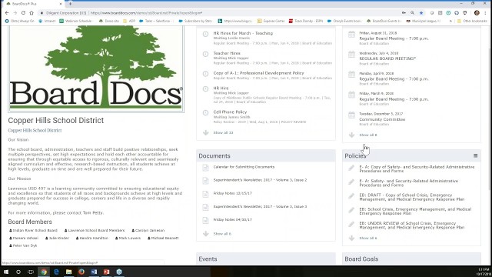This screenshot has height=277, width=492.
Task: Click the BoardDocs tree logo image
Action: [x=96, y=68]
